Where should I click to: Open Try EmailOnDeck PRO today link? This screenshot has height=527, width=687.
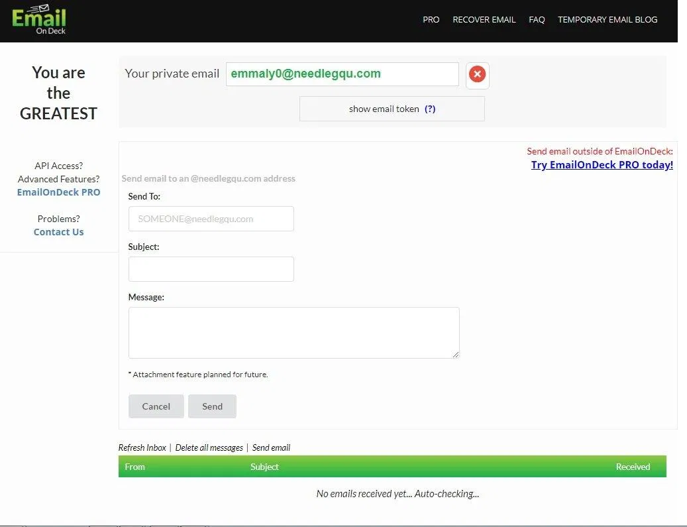(x=602, y=164)
